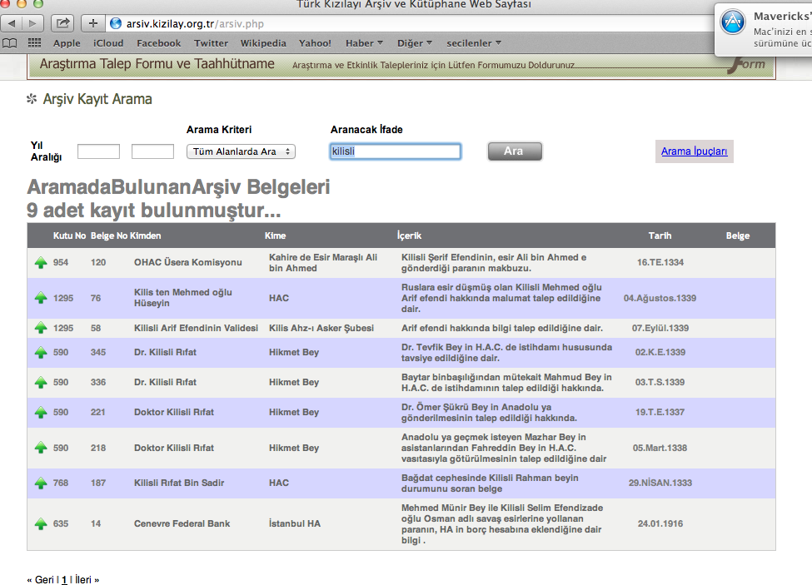The width and height of the screenshot is (812, 585).
Task: Click green arrow for record 590 / 345
Action: (41, 352)
